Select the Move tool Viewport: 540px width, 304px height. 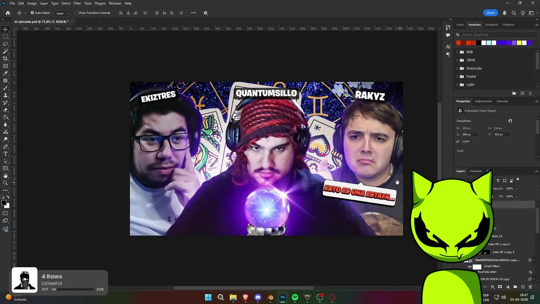[x=5, y=30]
